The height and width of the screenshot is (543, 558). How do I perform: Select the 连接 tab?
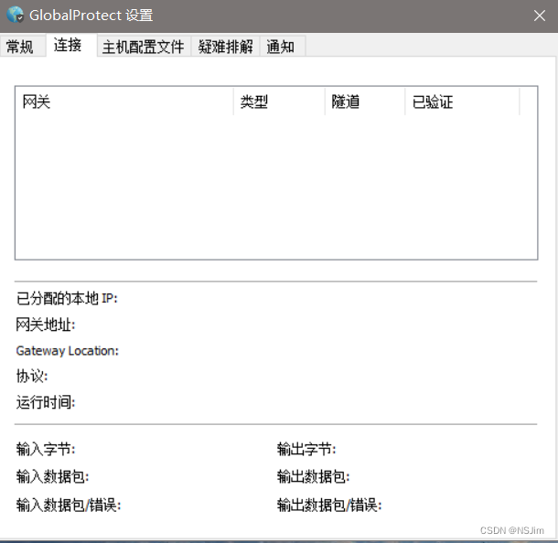(71, 45)
